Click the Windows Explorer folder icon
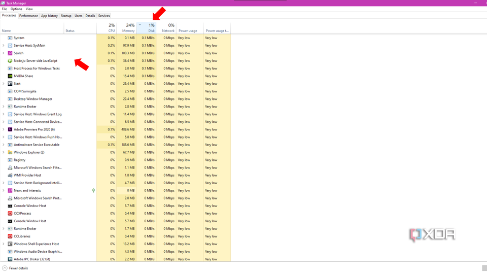This screenshot has height=274, width=487. [10, 152]
